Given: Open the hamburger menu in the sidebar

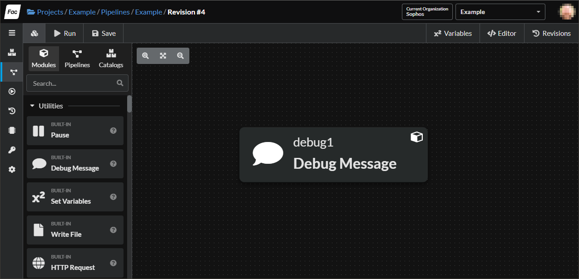Looking at the screenshot, I should tap(12, 33).
